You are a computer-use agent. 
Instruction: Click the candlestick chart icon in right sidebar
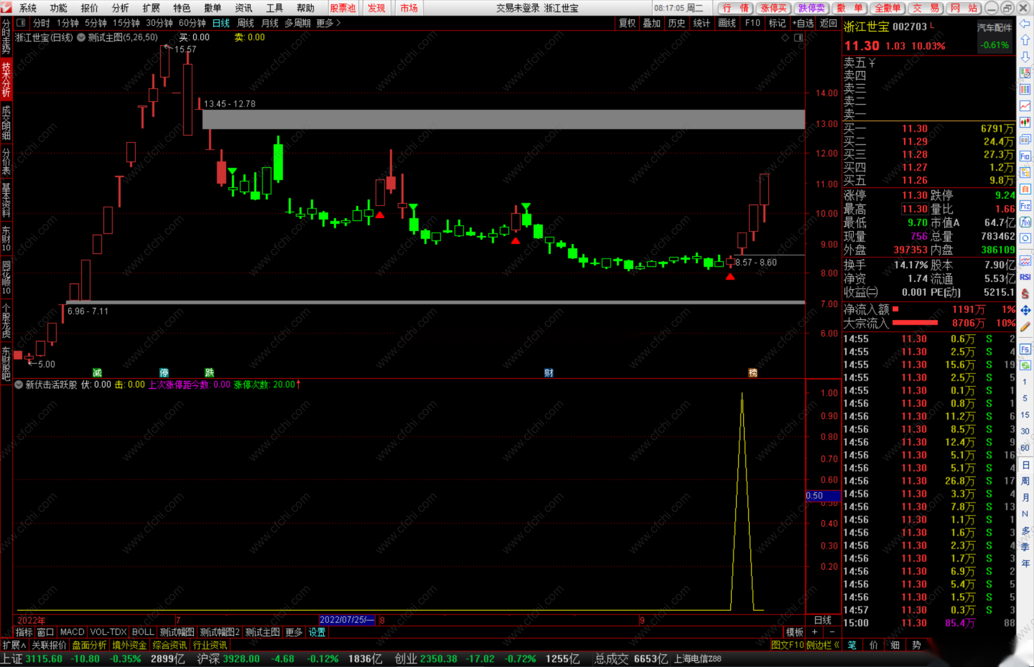(x=1025, y=122)
